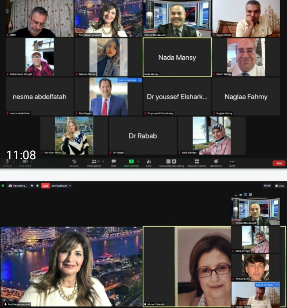This screenshot has width=287, height=308.
Task: Switch to the grid thumbnail layout icon
Action: pyautogui.click(x=250, y=195)
